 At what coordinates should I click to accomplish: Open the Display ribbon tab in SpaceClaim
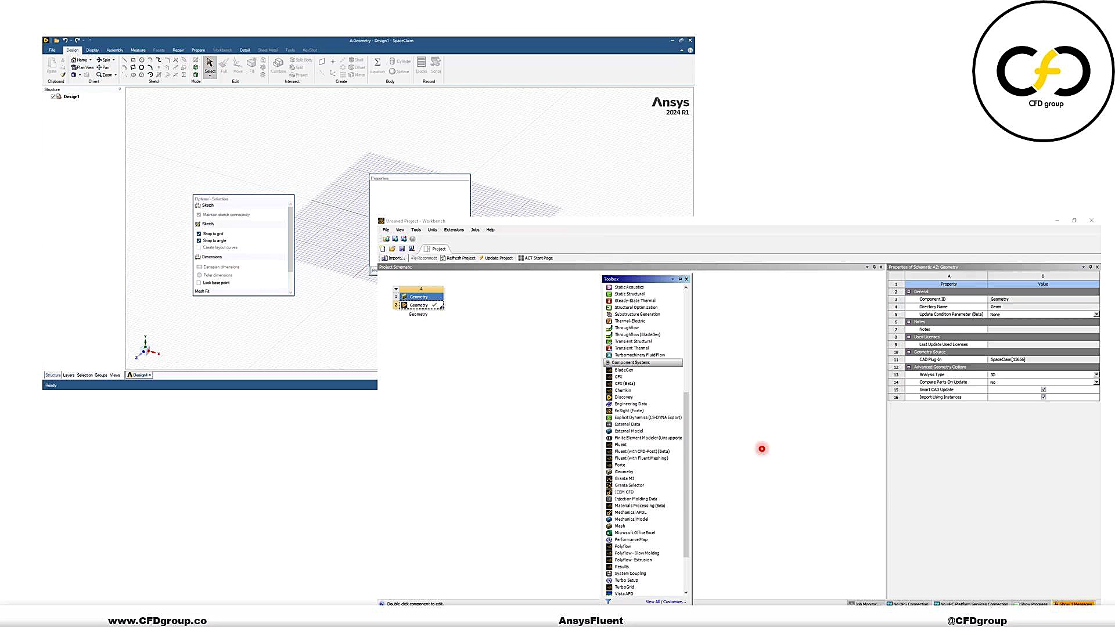pos(92,50)
